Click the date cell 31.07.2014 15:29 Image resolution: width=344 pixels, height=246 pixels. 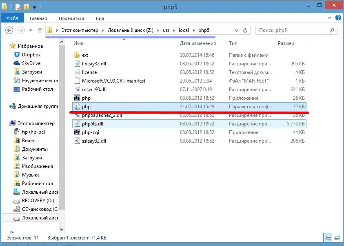pyautogui.click(x=197, y=107)
